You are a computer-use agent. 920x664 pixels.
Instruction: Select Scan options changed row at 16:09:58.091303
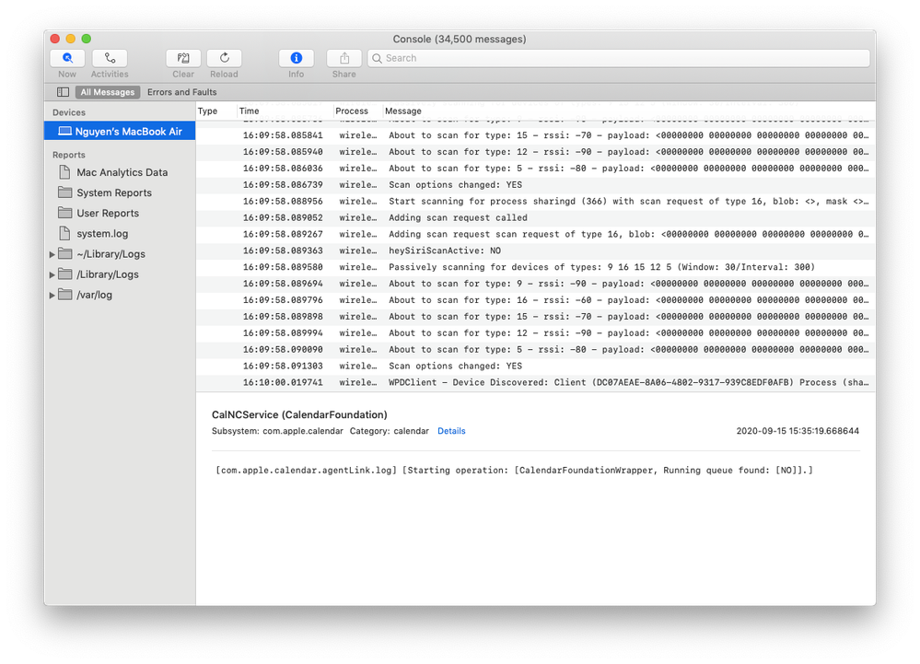[536, 366]
